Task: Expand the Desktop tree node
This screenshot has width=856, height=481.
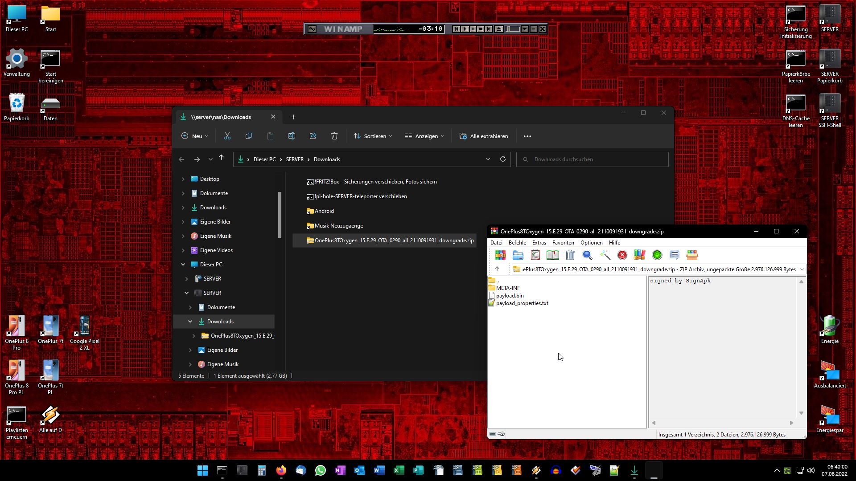Action: [183, 179]
